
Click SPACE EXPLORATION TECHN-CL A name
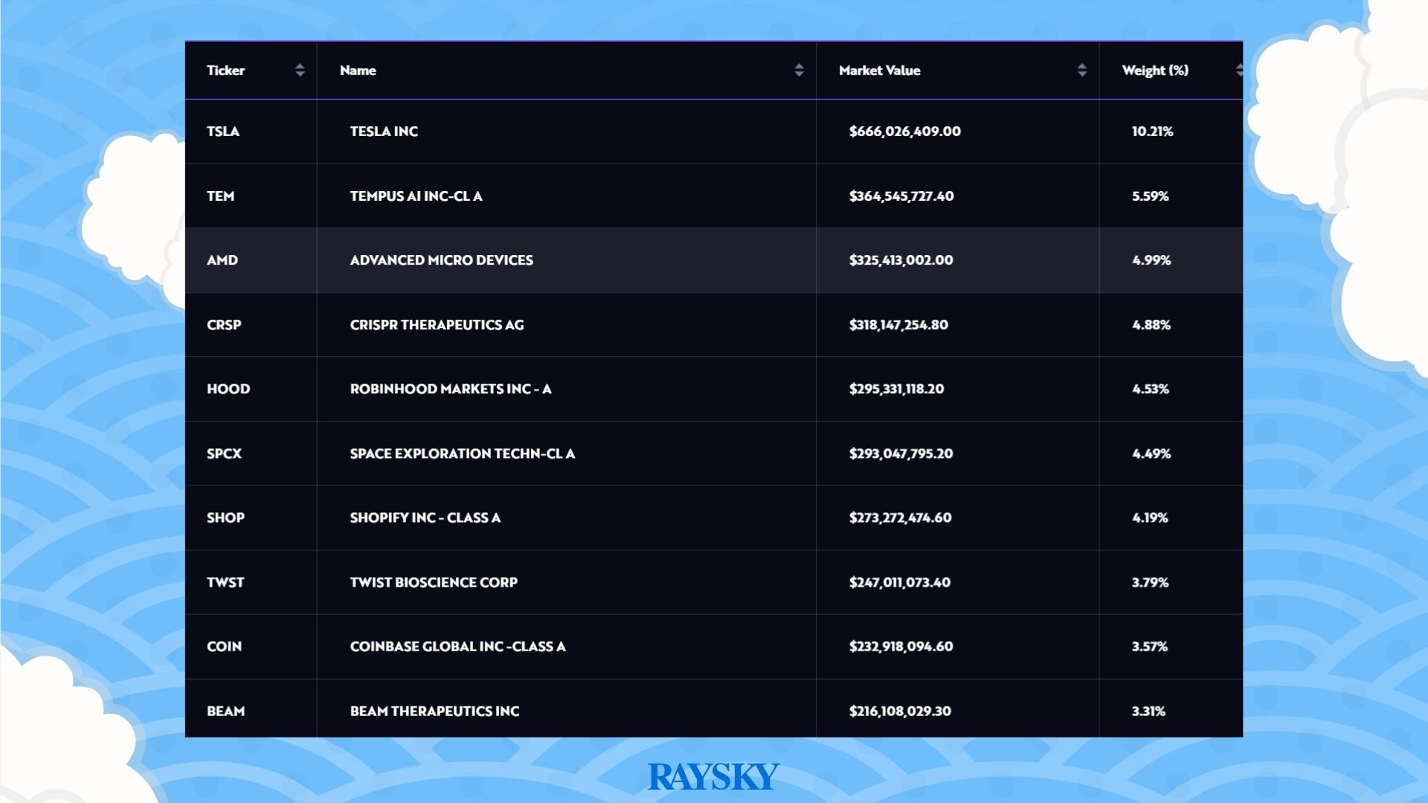click(x=463, y=454)
